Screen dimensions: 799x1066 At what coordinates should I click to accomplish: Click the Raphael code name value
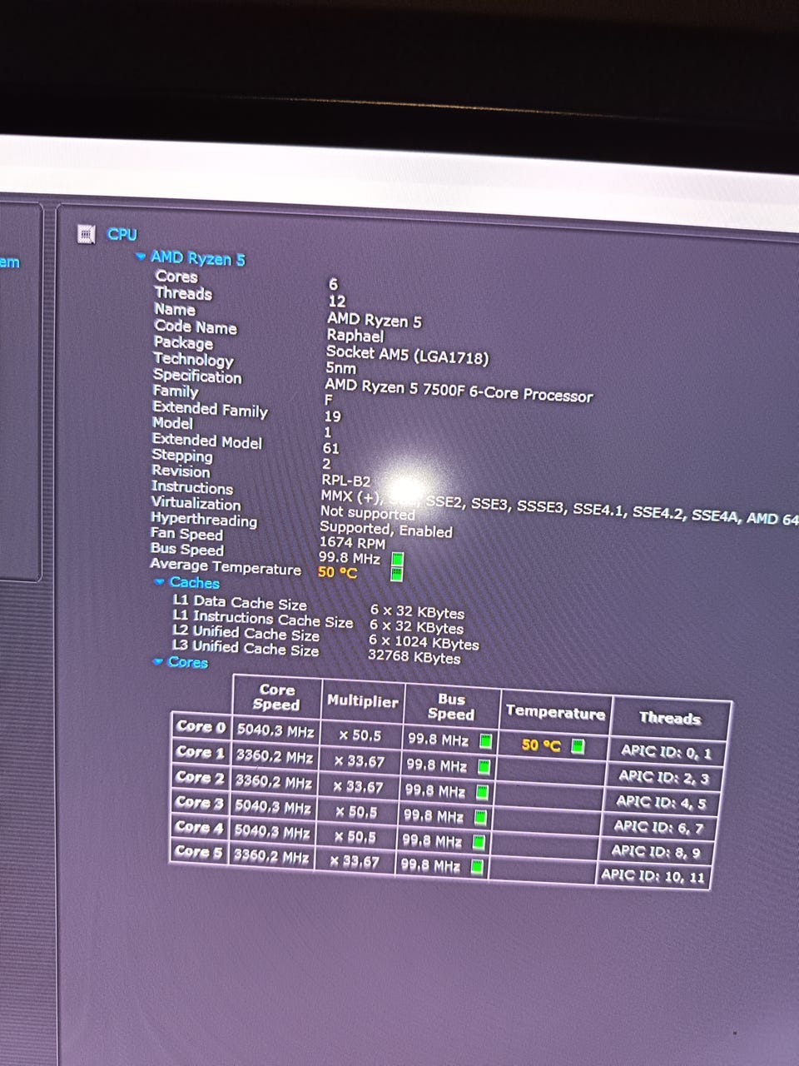click(x=355, y=336)
